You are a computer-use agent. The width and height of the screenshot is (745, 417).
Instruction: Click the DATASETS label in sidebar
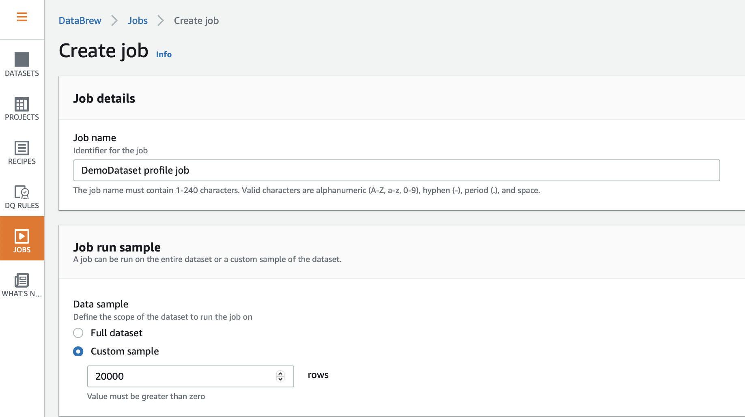pos(22,73)
